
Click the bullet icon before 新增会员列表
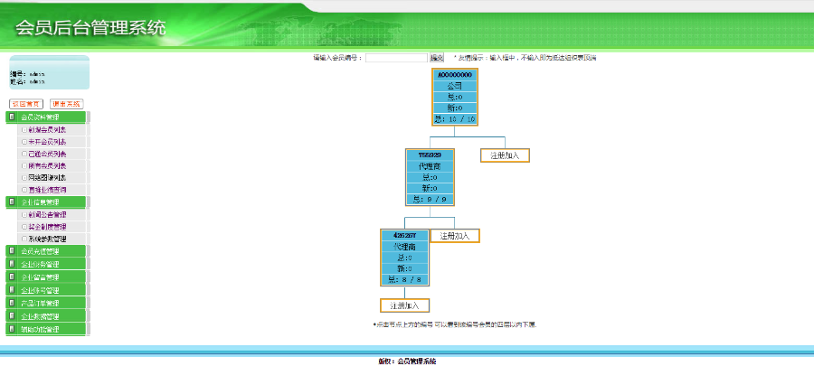click(x=24, y=129)
